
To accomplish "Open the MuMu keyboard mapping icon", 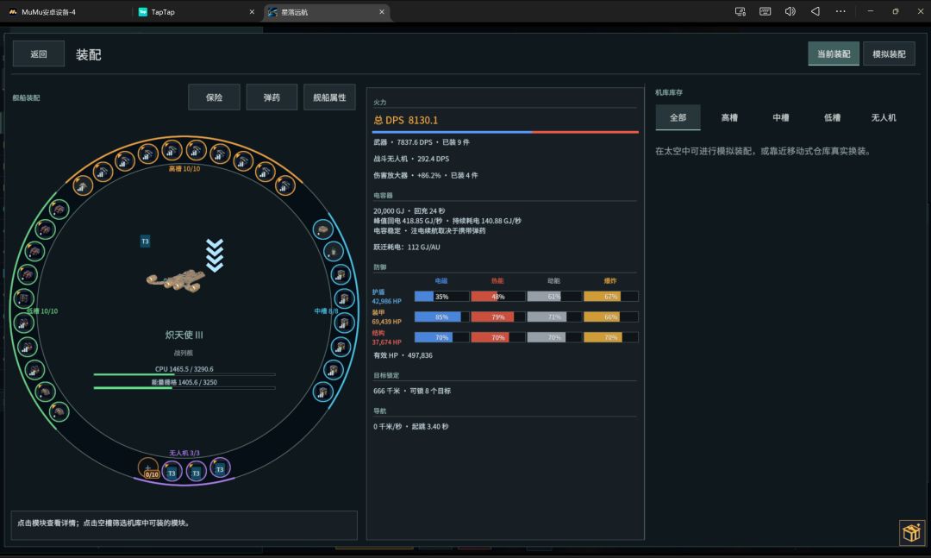I will 765,11.
